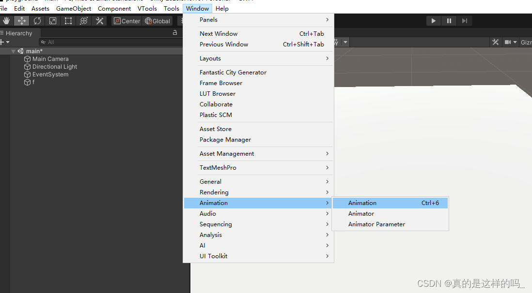
Task: Expand Sequencing submenu
Action: click(x=259, y=224)
